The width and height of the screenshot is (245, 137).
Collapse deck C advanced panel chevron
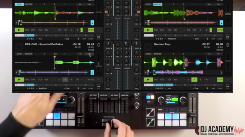click(x=99, y=80)
